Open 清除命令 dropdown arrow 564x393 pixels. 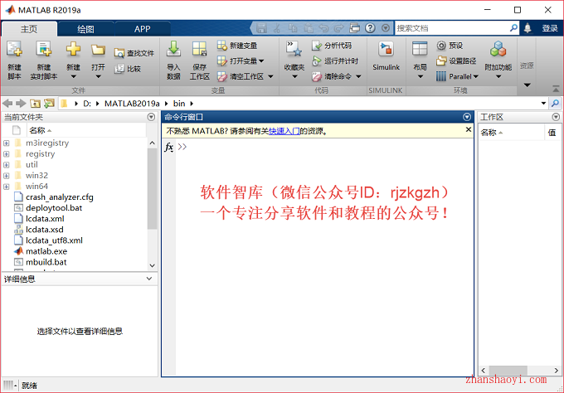[358, 76]
